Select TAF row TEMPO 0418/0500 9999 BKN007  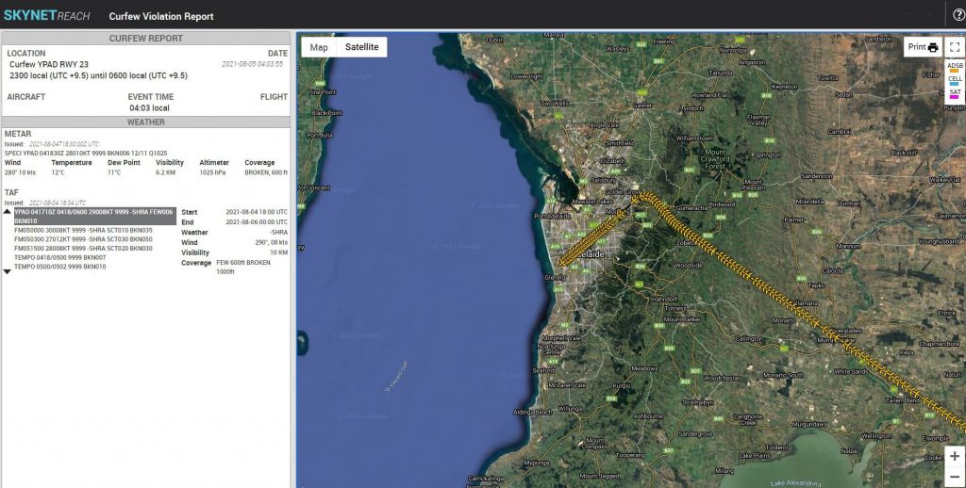[59, 258]
